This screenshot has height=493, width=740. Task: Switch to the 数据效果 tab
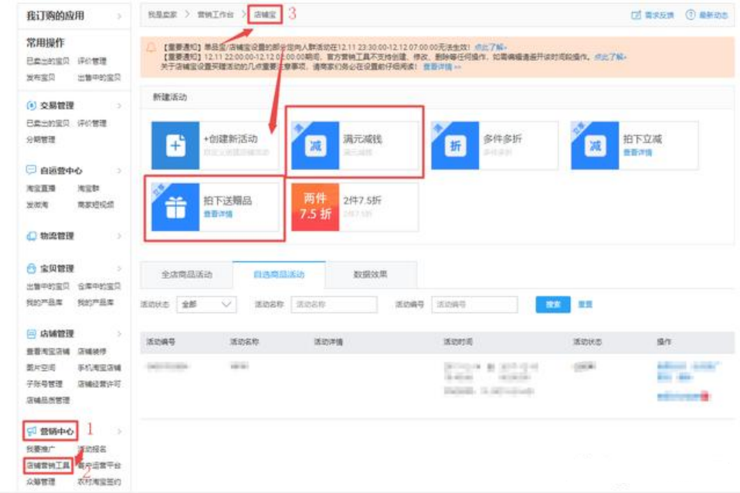point(371,274)
